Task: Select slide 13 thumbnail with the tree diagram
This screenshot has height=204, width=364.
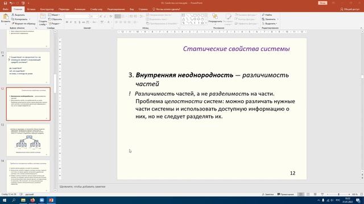Action: [28, 140]
